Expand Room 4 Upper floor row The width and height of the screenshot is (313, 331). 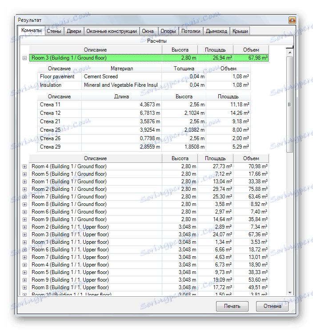[x=25, y=265]
